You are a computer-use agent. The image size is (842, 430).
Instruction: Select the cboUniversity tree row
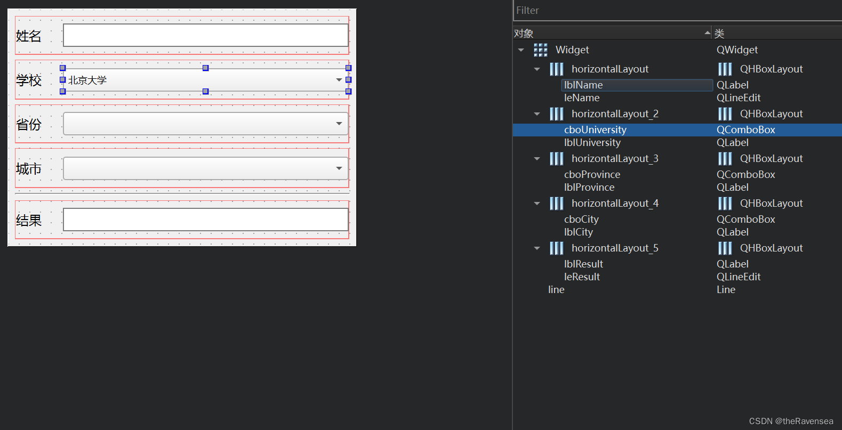tap(677, 130)
